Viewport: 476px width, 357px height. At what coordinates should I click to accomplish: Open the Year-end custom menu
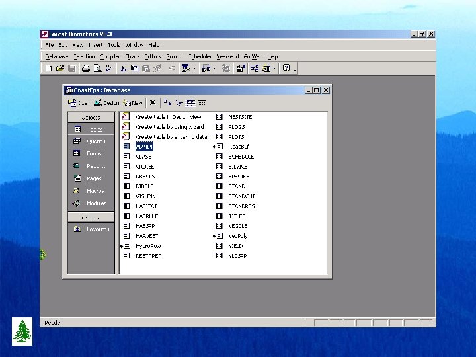coord(227,56)
